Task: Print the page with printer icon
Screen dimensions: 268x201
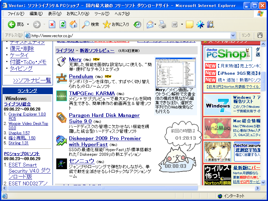Action: [x=162, y=24]
